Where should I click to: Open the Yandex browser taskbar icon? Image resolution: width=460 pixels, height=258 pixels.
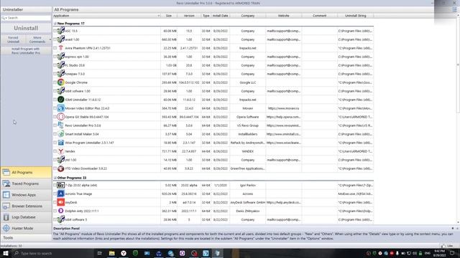click(x=124, y=253)
